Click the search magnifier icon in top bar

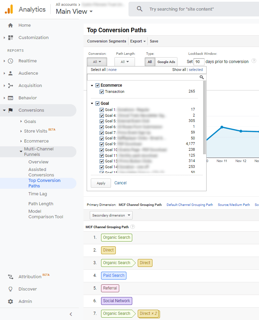[x=139, y=9]
